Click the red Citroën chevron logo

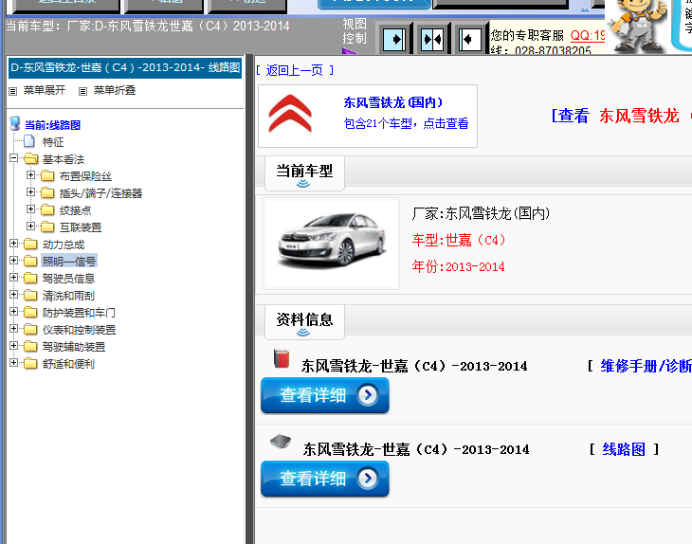click(x=290, y=114)
